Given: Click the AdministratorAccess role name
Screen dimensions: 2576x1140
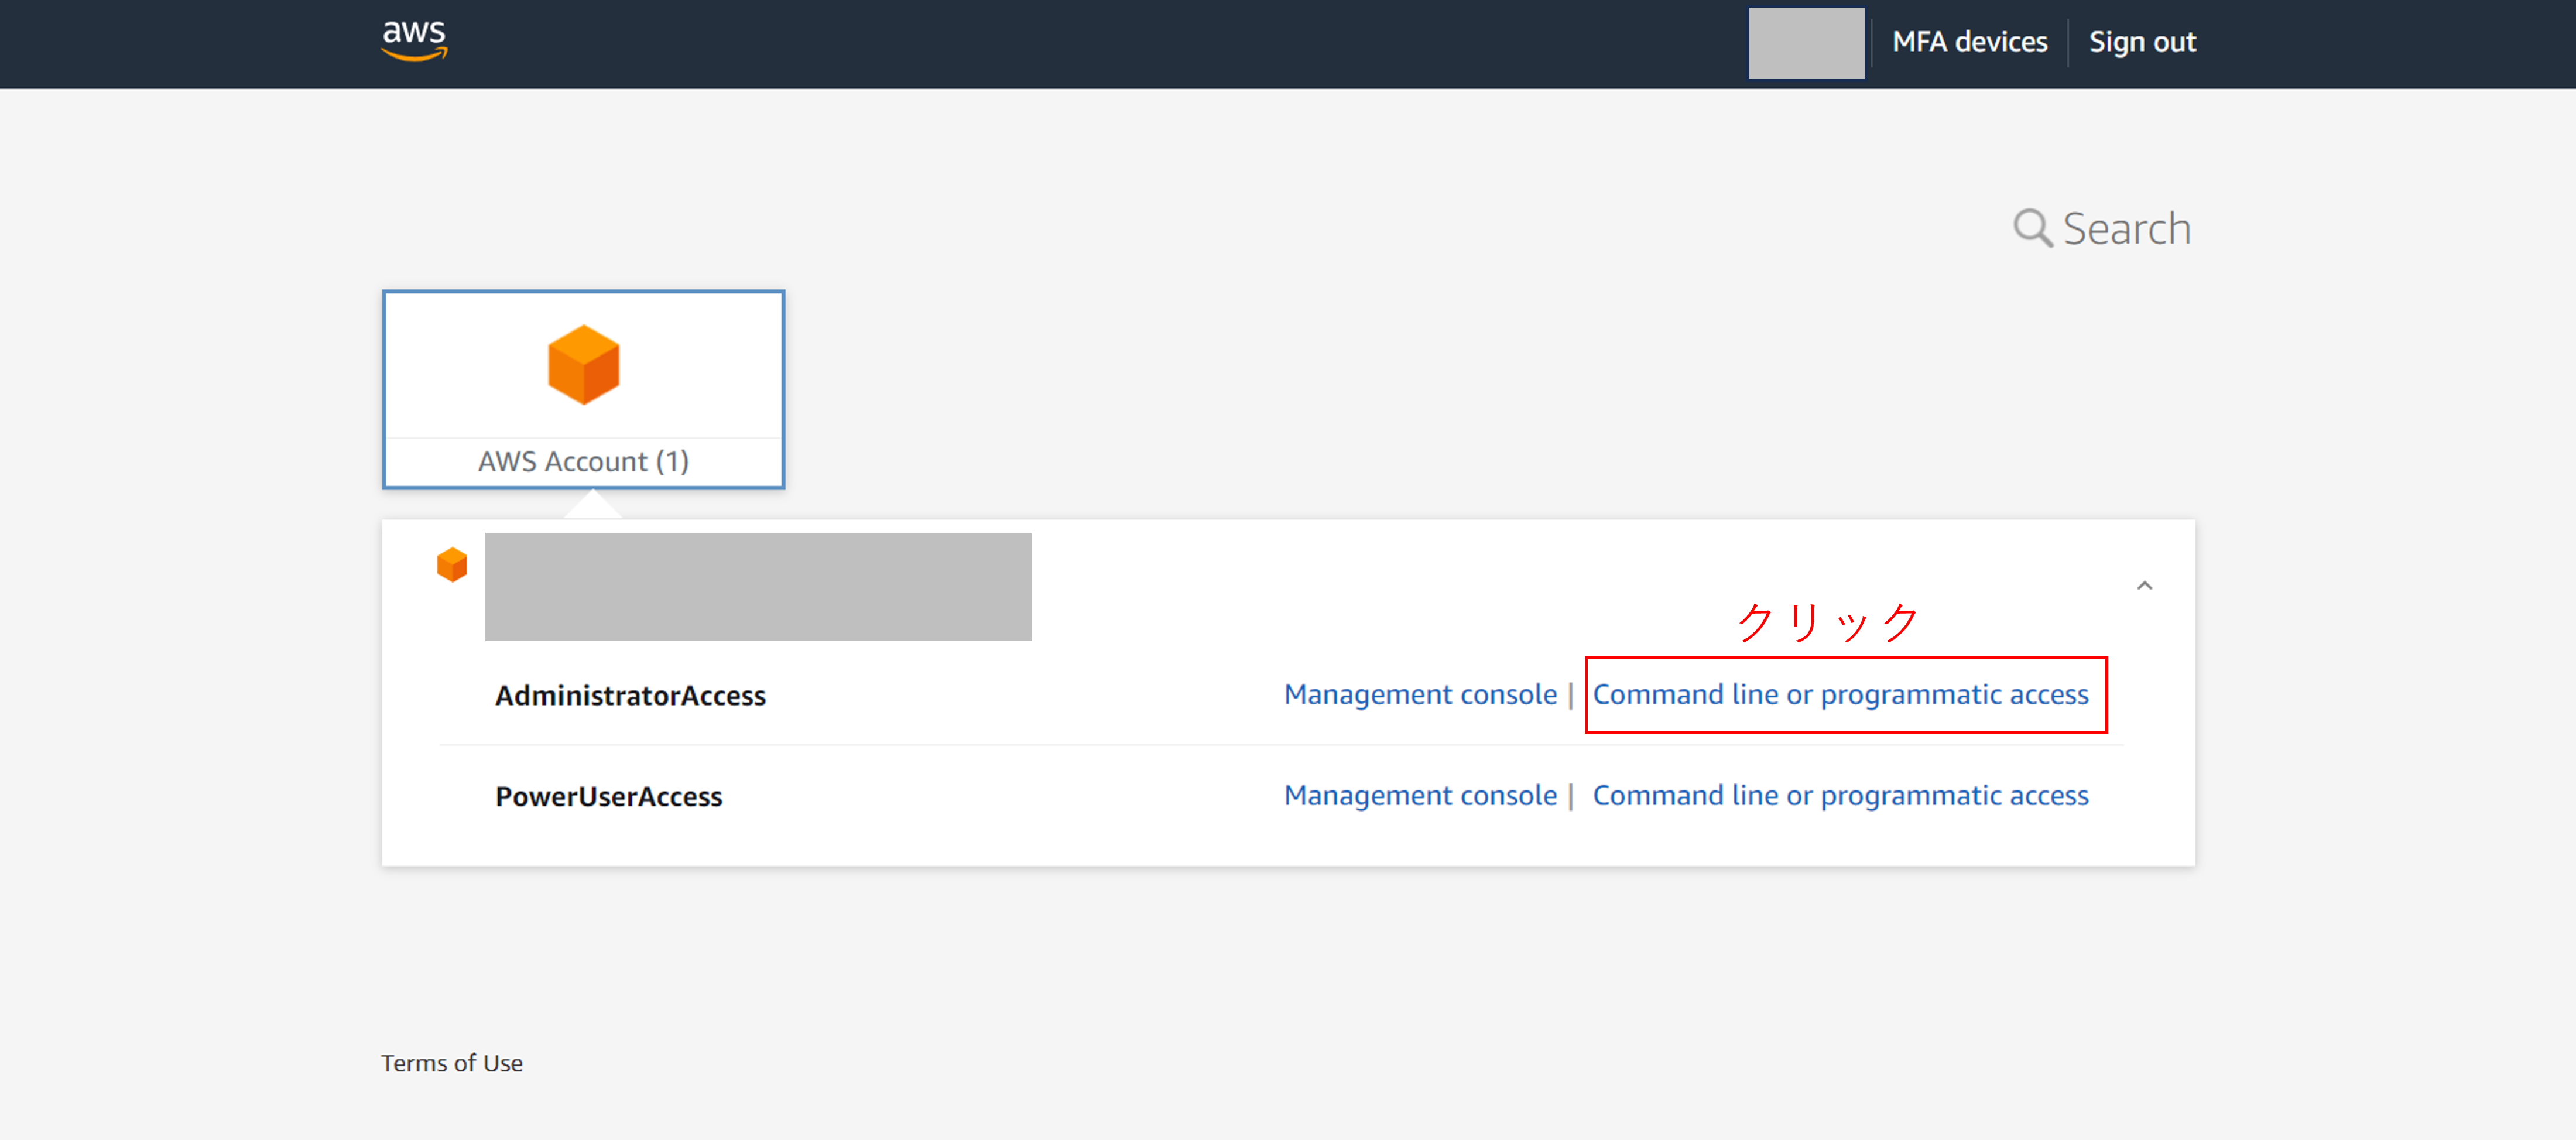Looking at the screenshot, I should coord(630,695).
